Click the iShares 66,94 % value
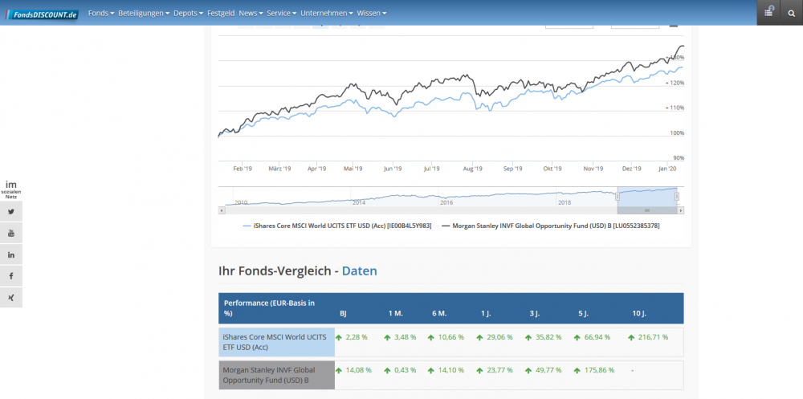Viewport: 803px width, 399px height. click(597, 337)
